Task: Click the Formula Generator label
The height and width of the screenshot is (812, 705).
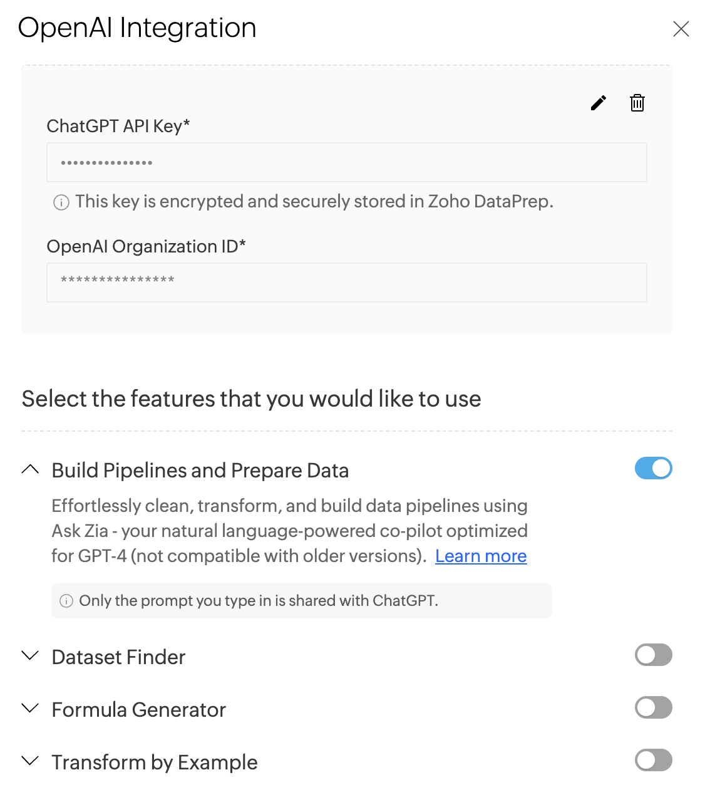Action: pyautogui.click(x=138, y=709)
